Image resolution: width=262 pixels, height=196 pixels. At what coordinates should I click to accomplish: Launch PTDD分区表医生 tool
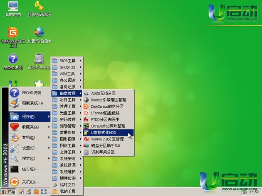point(108,119)
